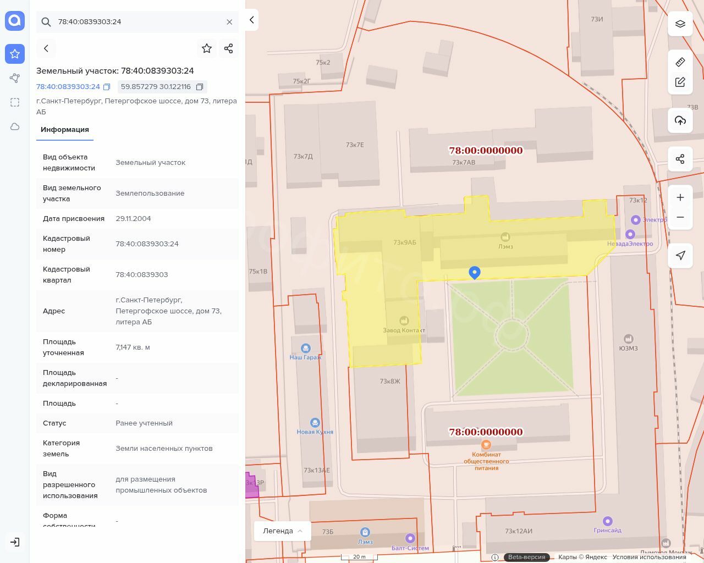This screenshot has height=563, width=704.
Task: Click the favorites star in left sidebar
Action: (x=15, y=54)
